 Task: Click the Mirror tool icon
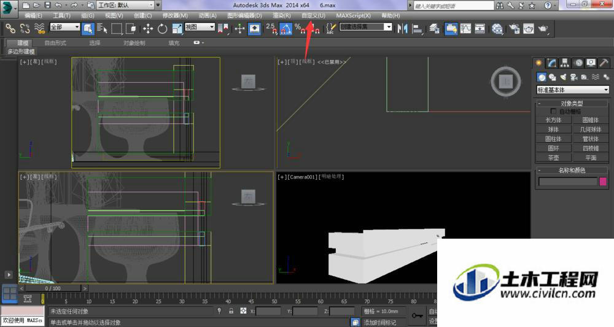pos(403,28)
